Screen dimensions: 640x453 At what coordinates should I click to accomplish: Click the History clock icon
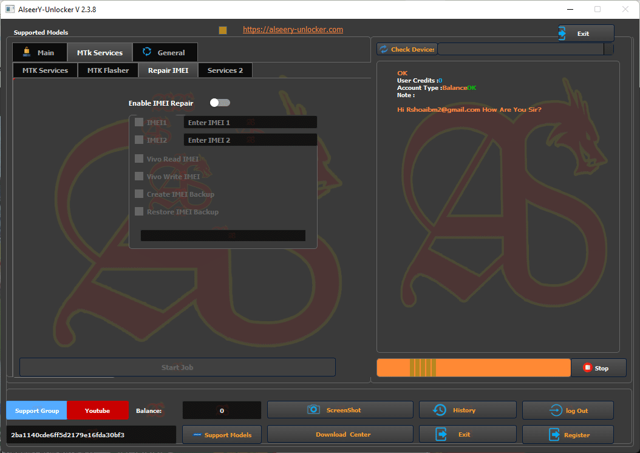click(x=440, y=410)
